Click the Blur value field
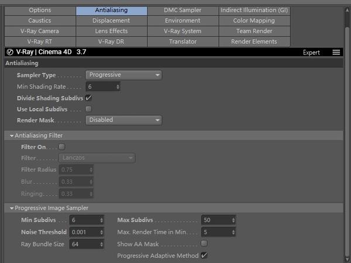This screenshot has height=263, width=351. (x=76, y=182)
